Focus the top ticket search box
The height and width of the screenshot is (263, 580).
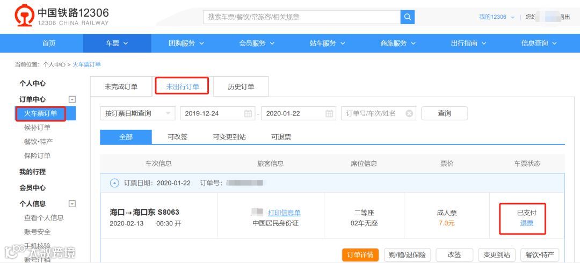coord(302,17)
